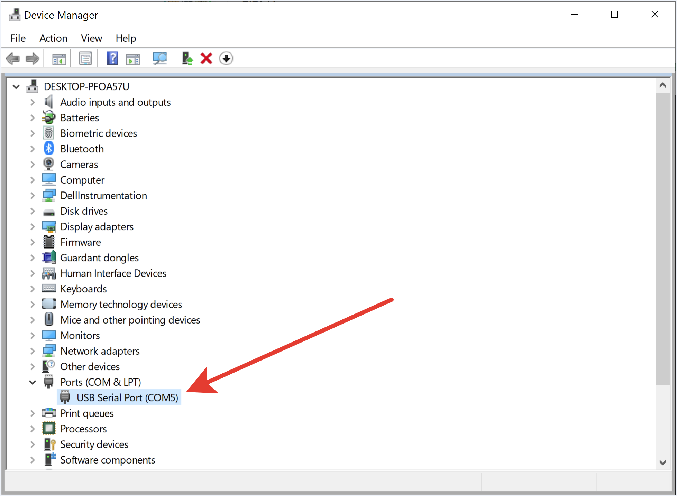This screenshot has width=677, height=496.
Task: Click the Show/Hide console tree icon
Action: click(x=59, y=58)
